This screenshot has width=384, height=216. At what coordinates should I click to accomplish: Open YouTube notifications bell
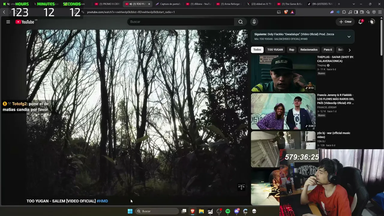[x=361, y=22]
